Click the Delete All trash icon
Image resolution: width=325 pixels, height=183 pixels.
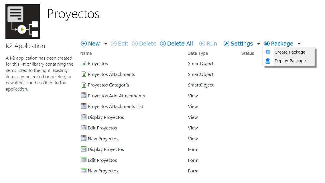pos(163,44)
